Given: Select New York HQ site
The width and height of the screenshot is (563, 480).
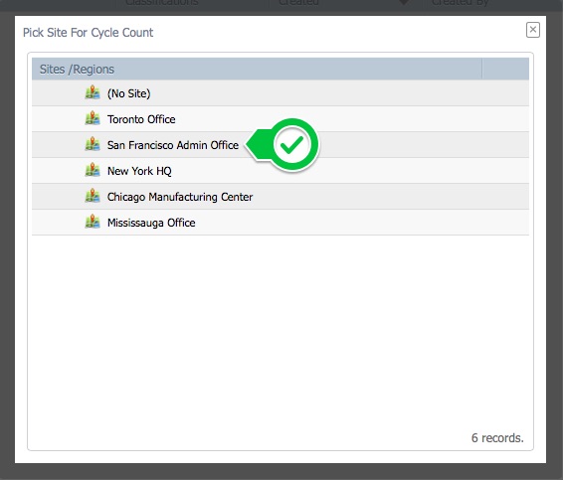Looking at the screenshot, I should 281,171.
